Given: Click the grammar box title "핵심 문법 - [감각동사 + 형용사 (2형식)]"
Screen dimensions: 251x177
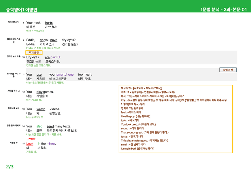Looking at the screenshot, I should (141, 88).
